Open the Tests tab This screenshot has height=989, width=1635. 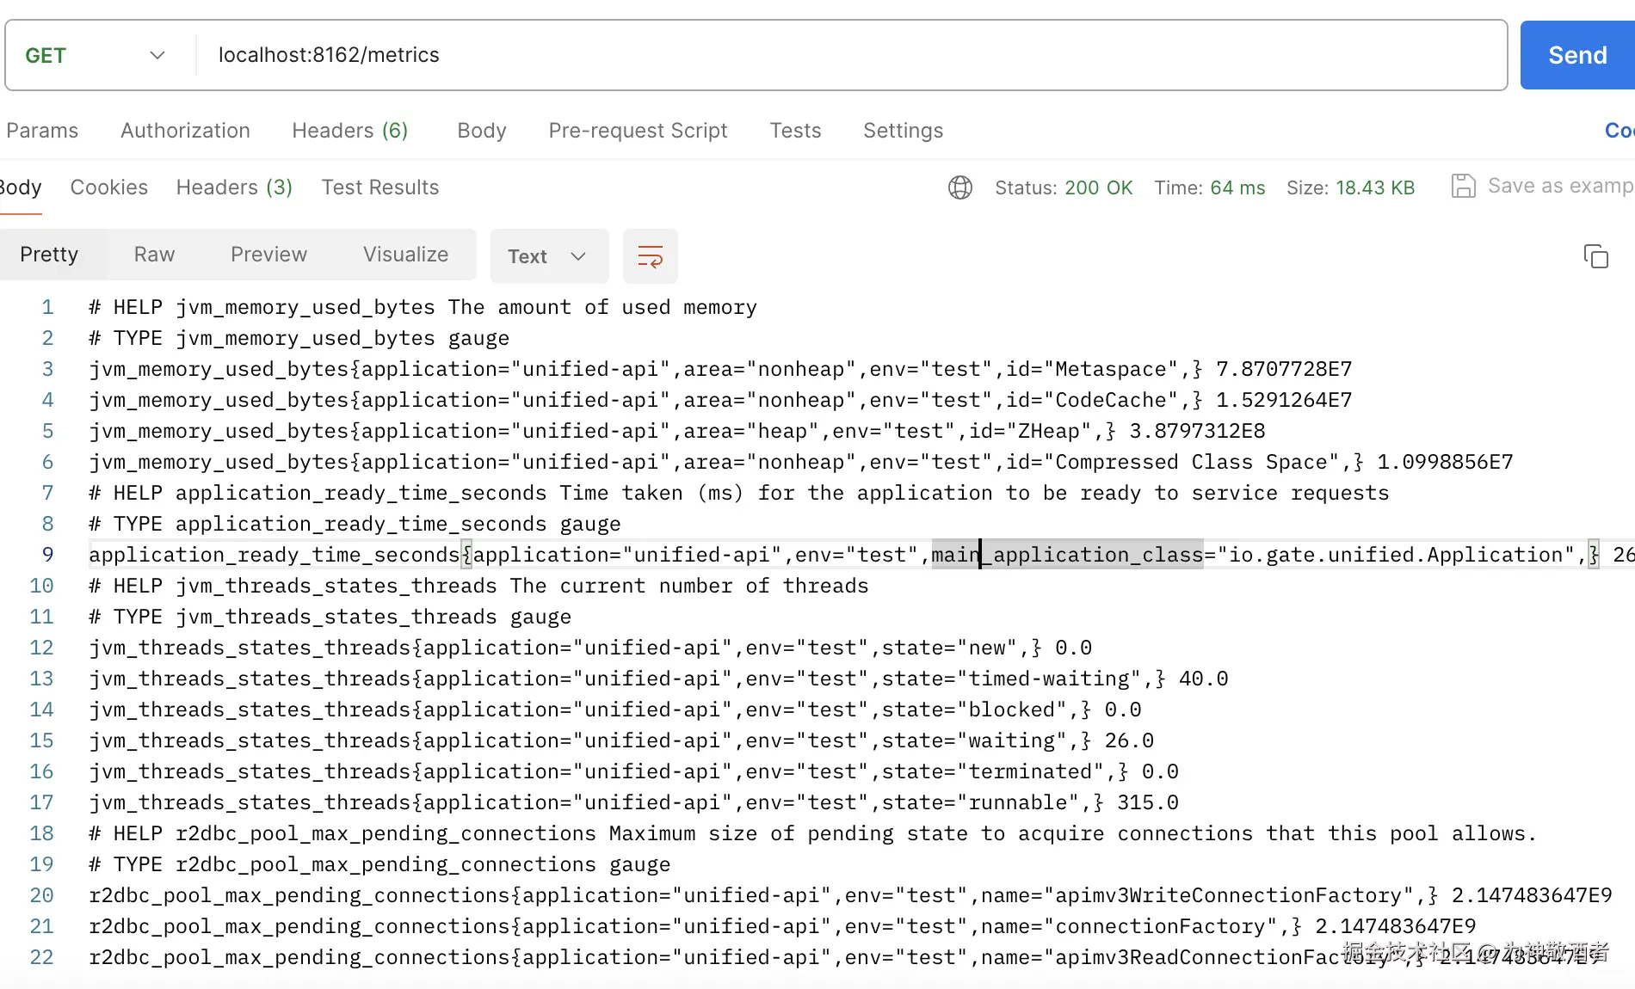(x=795, y=131)
